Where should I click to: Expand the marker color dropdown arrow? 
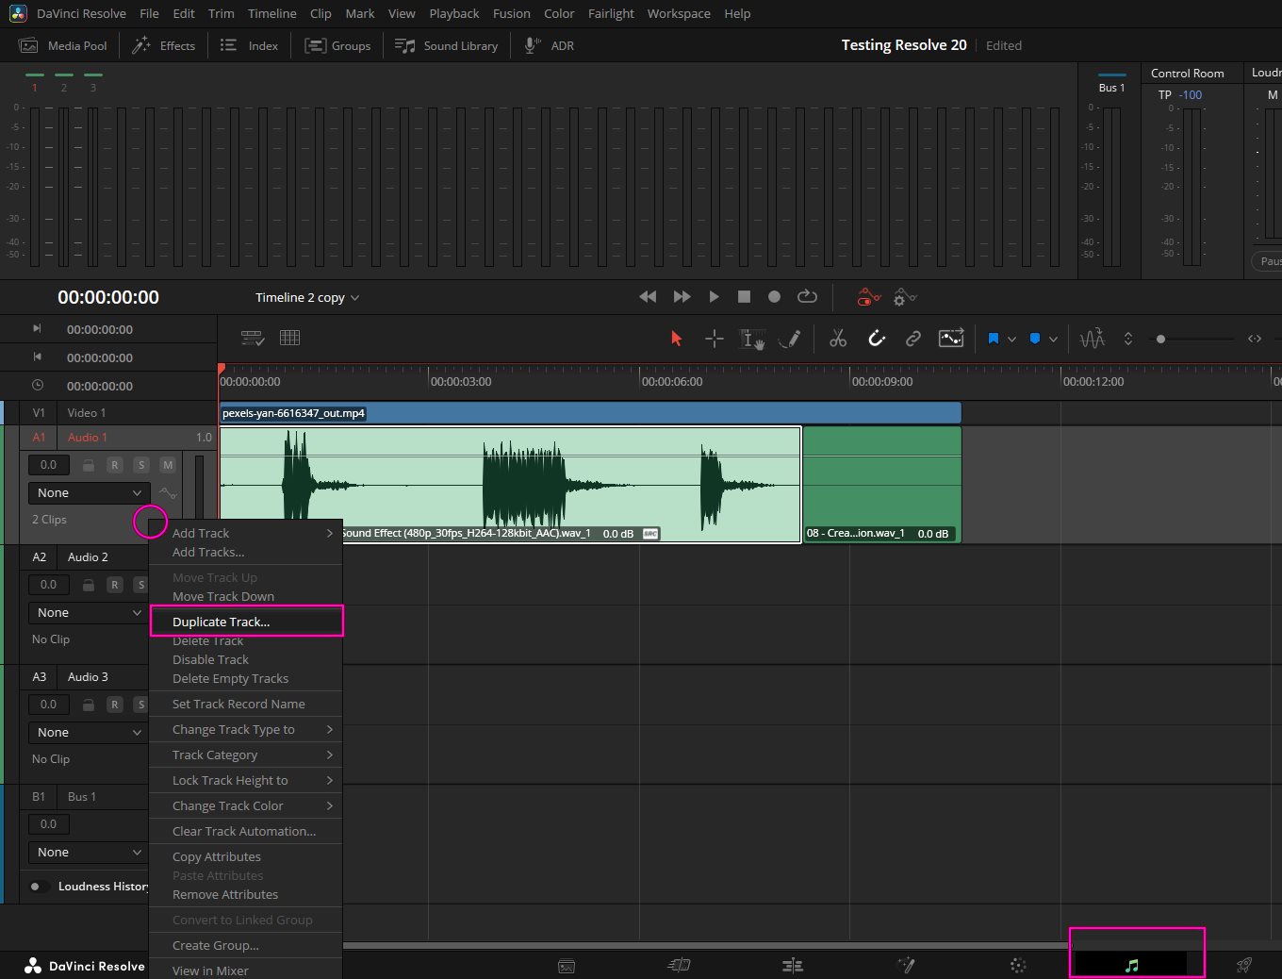coord(1053,340)
